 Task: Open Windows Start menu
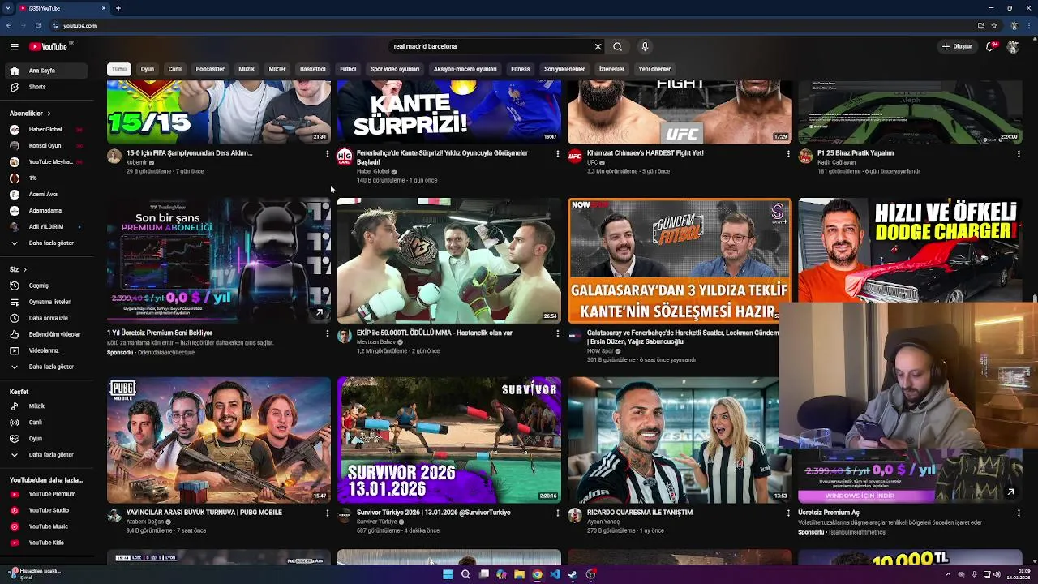(448, 574)
